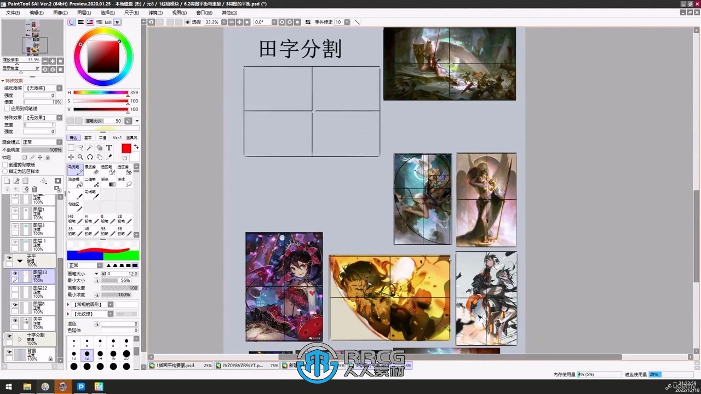Select the zoom magnifier tool

(81, 157)
